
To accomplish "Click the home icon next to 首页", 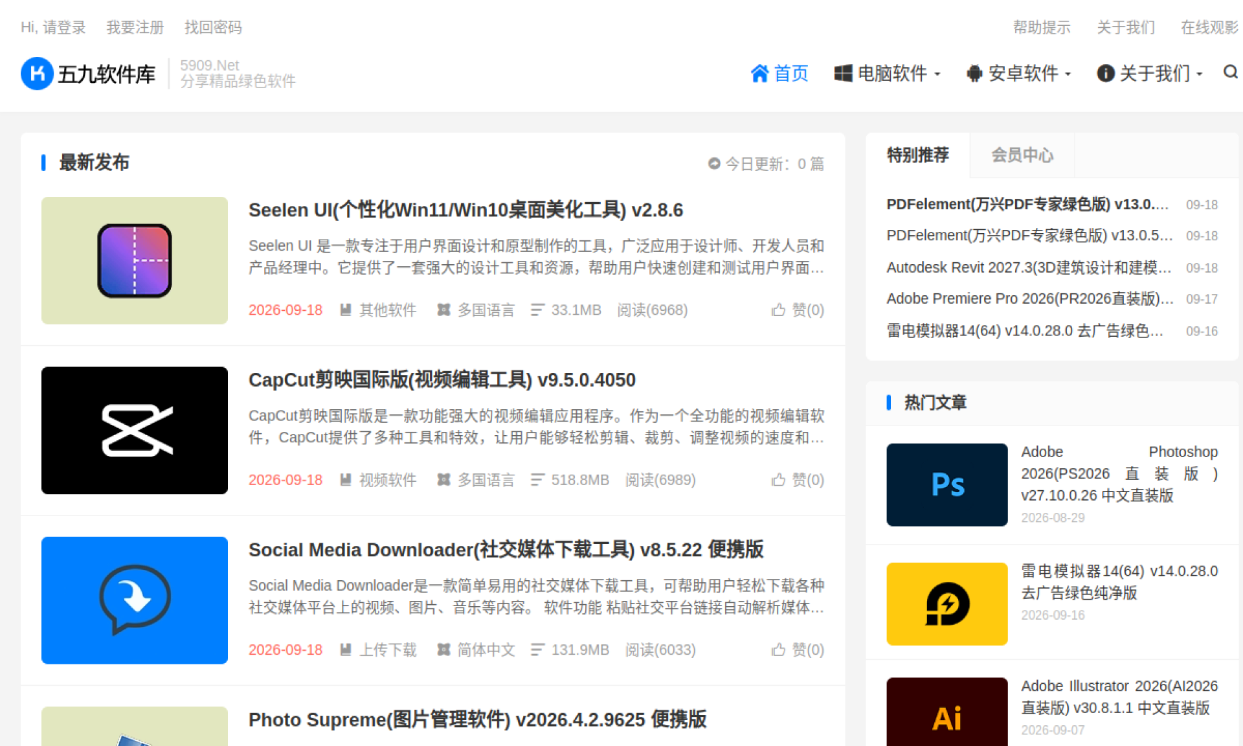I will pos(759,73).
